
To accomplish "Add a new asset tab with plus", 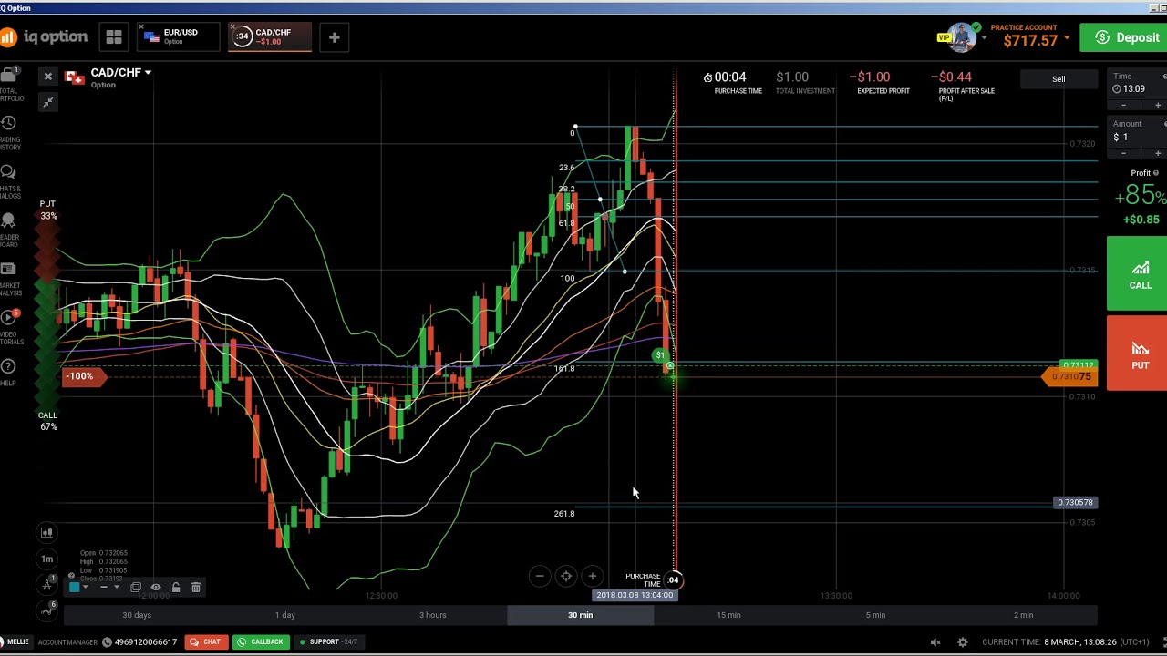I will [334, 37].
